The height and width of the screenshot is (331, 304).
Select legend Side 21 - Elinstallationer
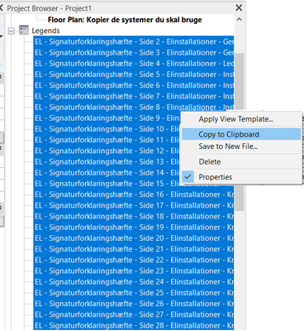pyautogui.click(x=134, y=249)
